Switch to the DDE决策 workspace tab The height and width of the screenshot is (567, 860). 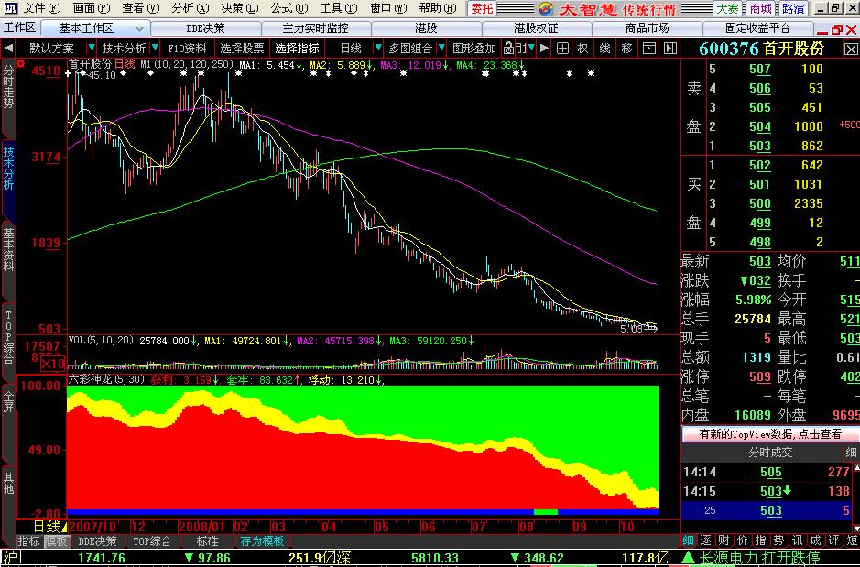click(206, 29)
